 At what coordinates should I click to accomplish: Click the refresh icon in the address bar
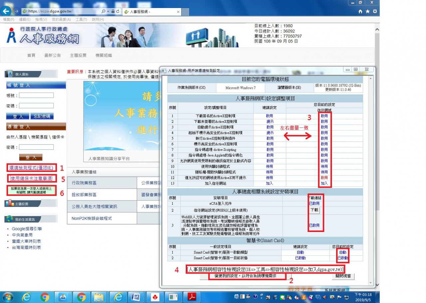(x=118, y=11)
